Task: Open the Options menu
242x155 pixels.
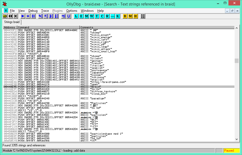Action: click(x=71, y=11)
